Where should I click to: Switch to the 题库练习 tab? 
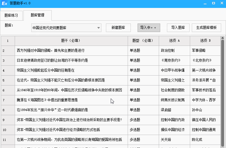coord(11,15)
